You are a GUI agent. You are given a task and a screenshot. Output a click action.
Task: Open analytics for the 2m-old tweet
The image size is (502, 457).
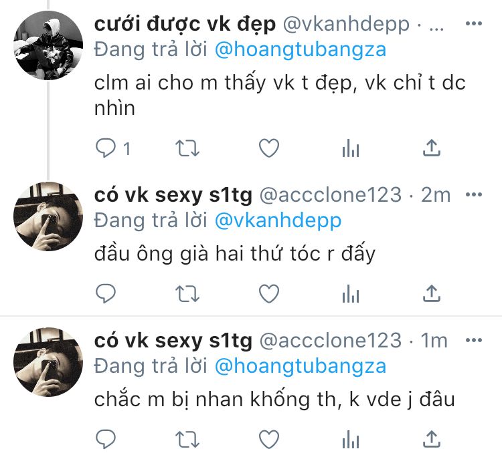pyautogui.click(x=351, y=294)
